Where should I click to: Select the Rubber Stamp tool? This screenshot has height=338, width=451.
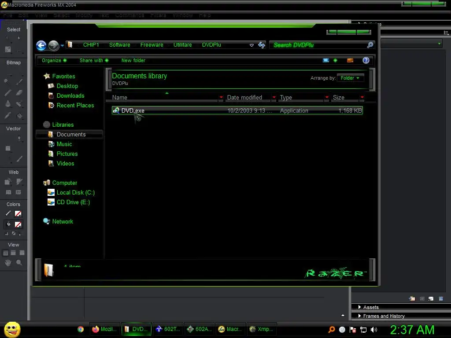(19, 104)
